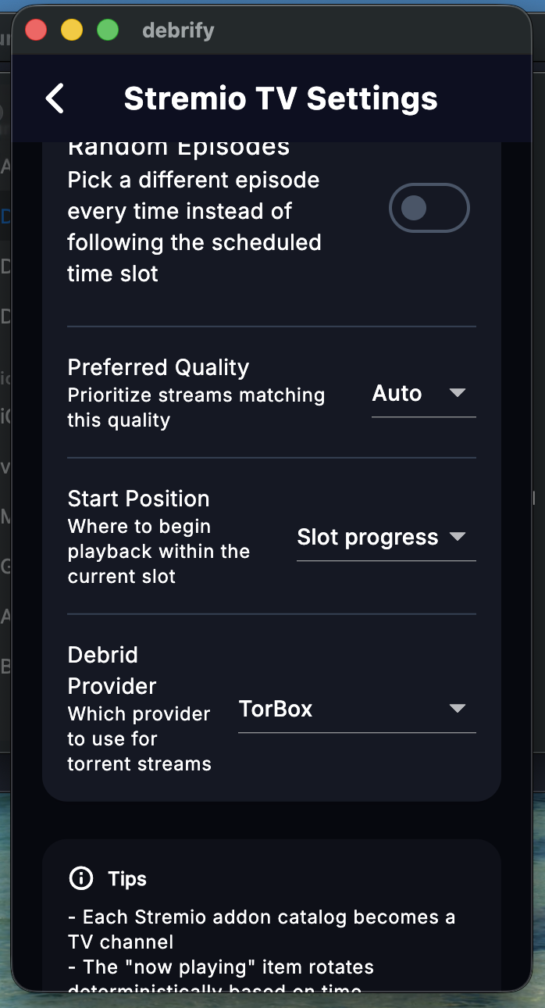Select the Slot progress value
The height and width of the screenshot is (1008, 545).
click(x=365, y=537)
